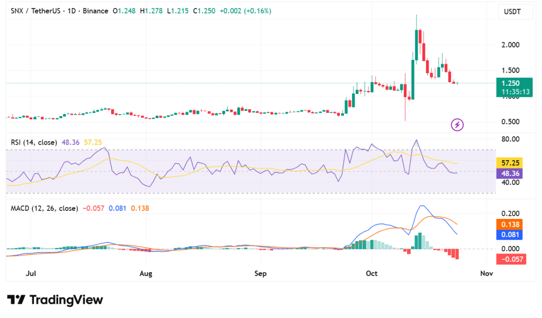Click the purple 48.36 RSI axis label
This screenshot has width=542, height=318.
point(511,173)
